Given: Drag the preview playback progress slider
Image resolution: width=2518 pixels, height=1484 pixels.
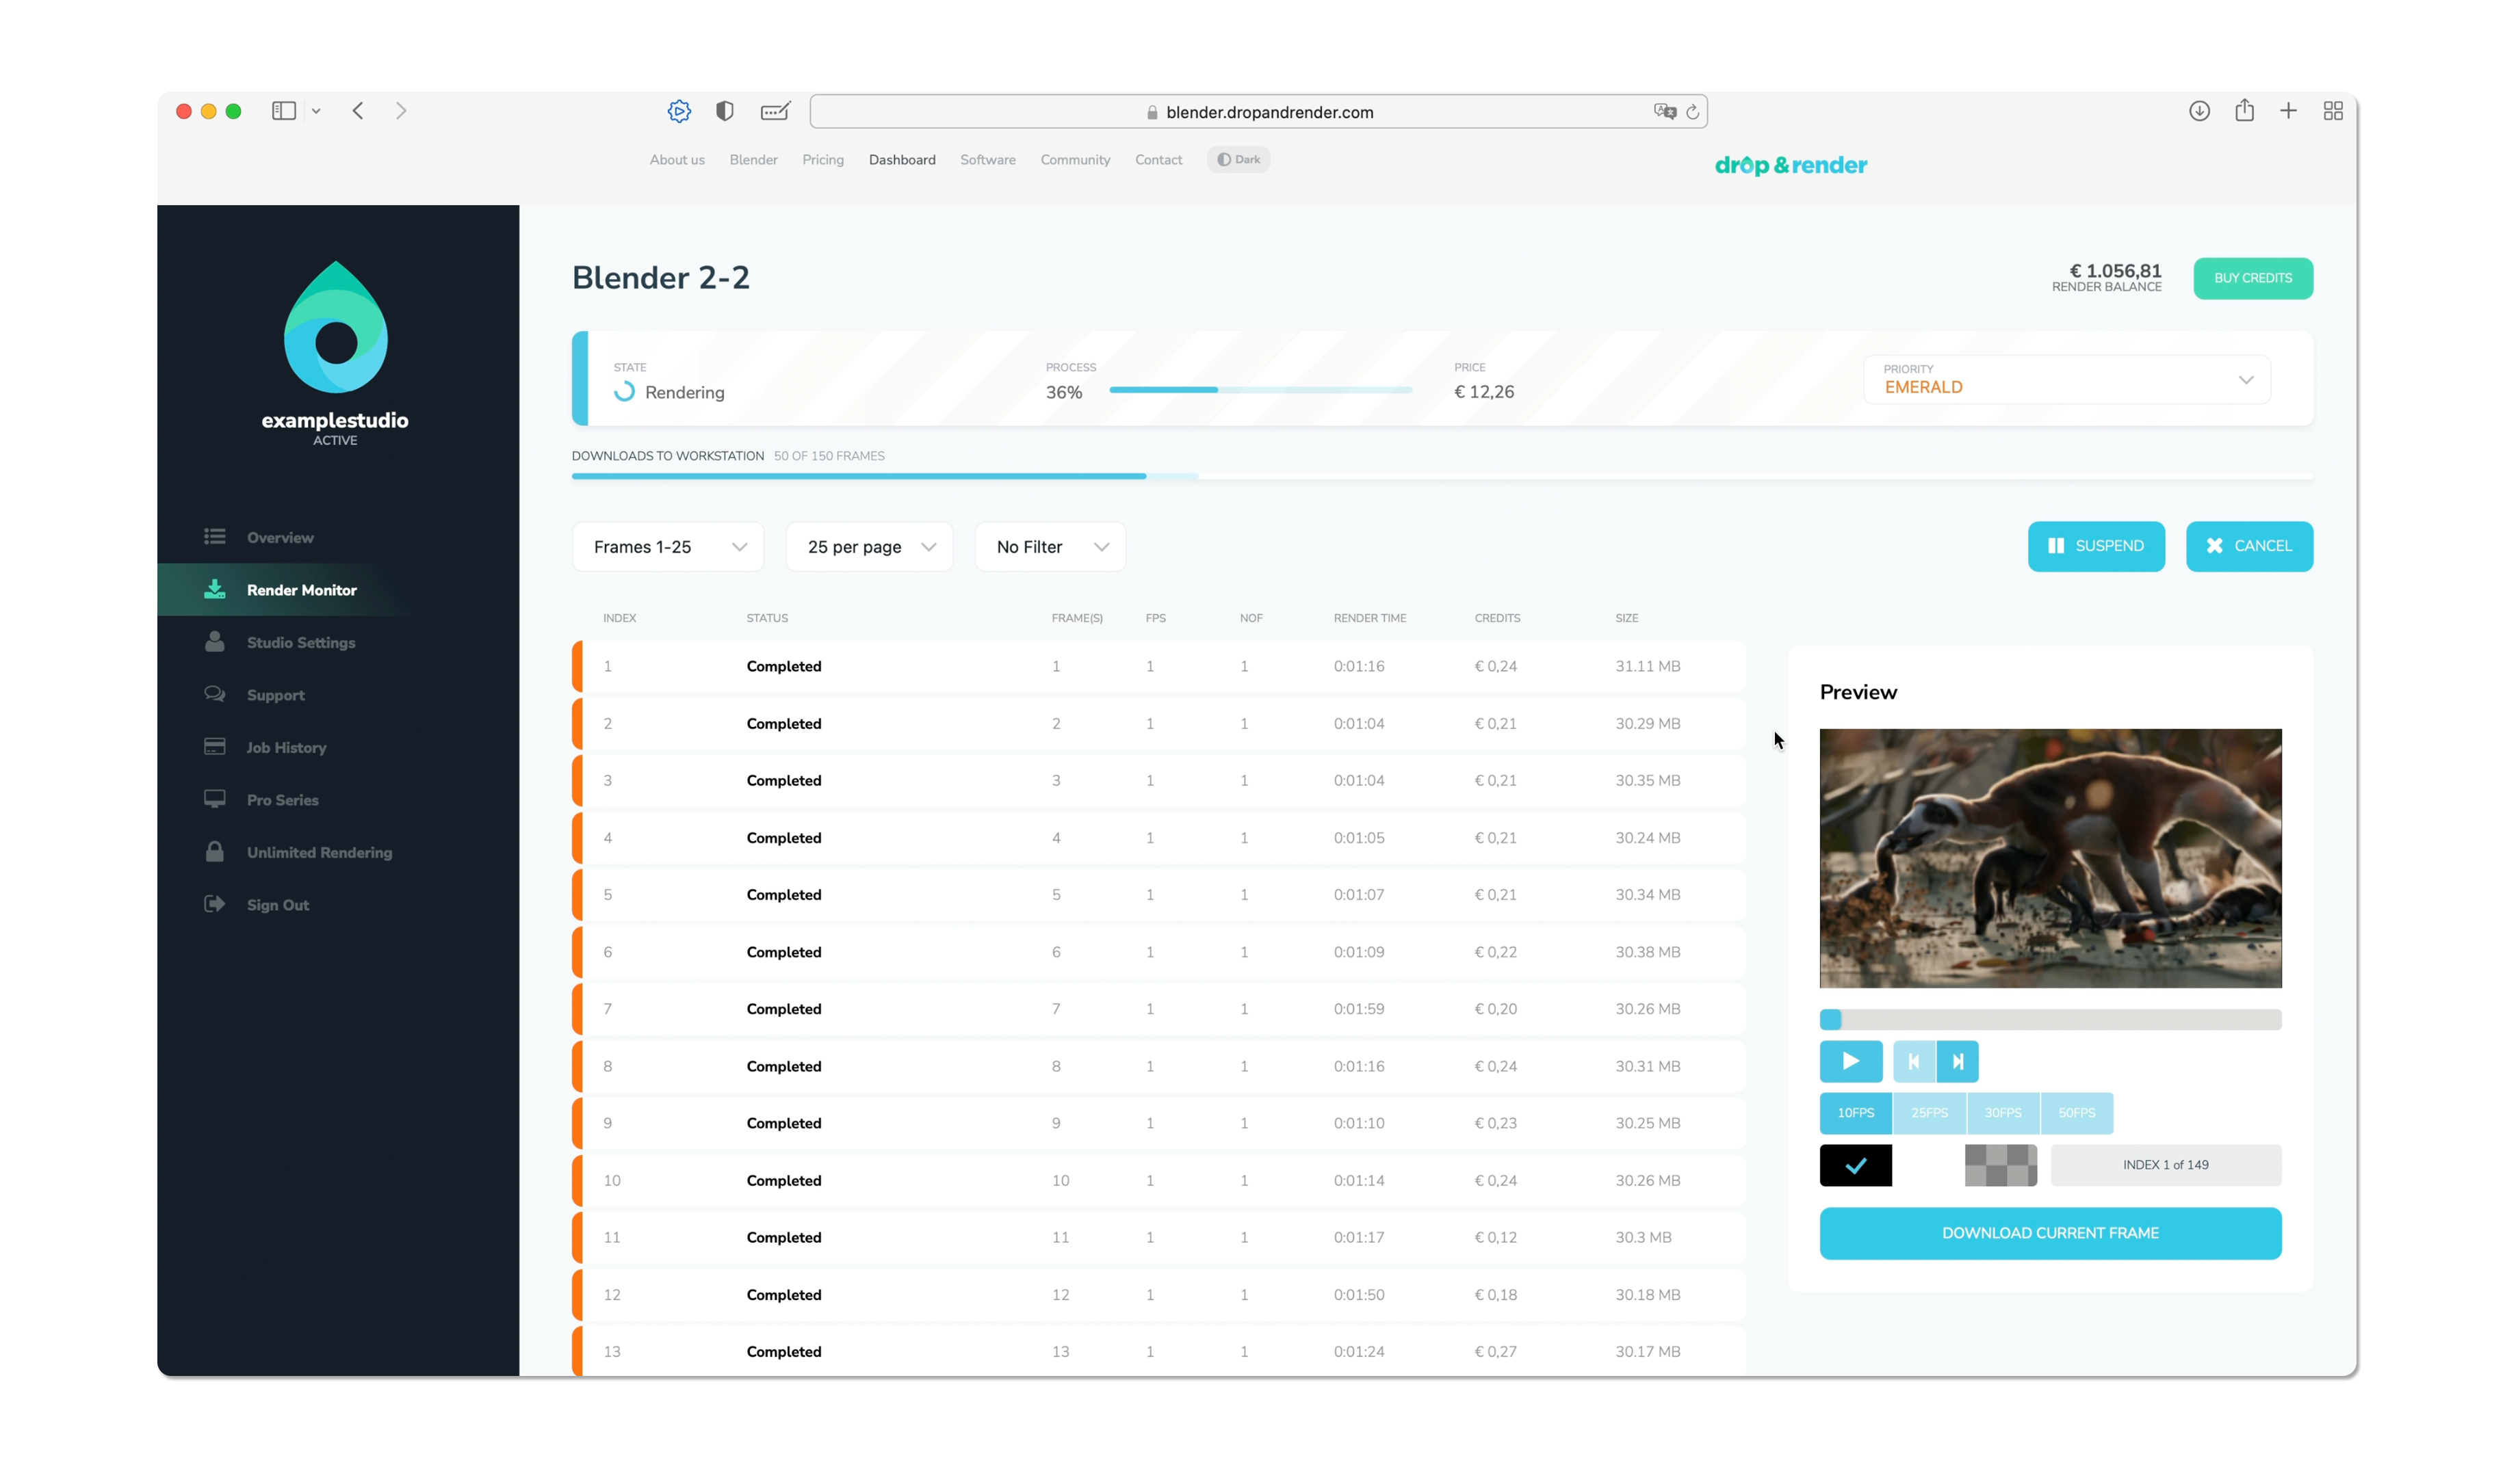Looking at the screenshot, I should click(1832, 1018).
